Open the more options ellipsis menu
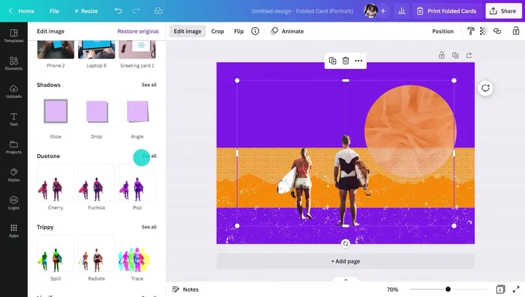525x297 pixels. click(358, 61)
